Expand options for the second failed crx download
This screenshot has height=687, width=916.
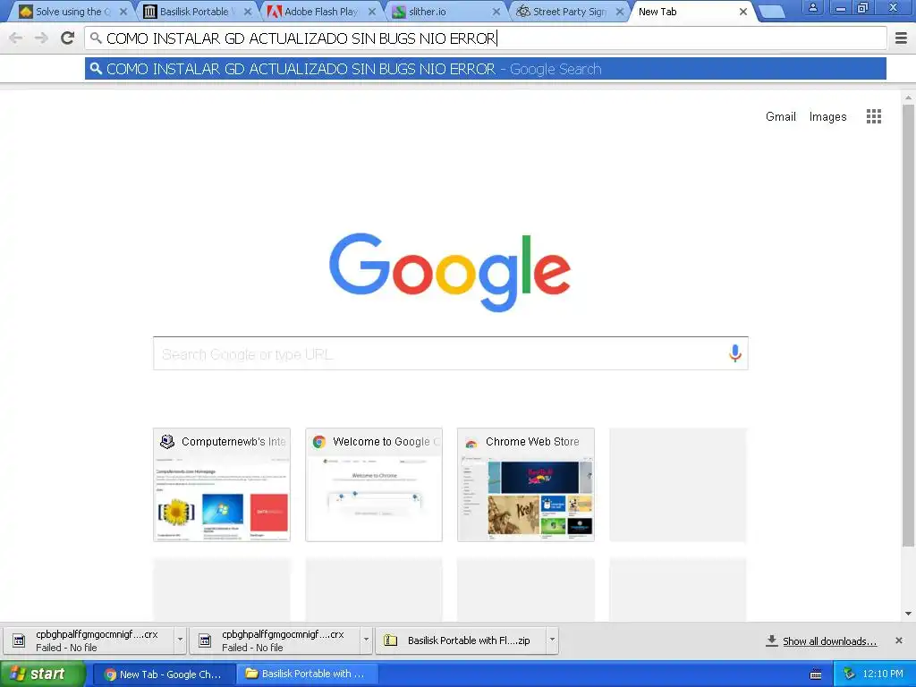(x=366, y=640)
